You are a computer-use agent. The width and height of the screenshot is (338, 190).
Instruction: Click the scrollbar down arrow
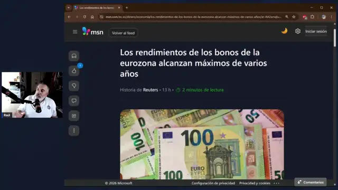click(334, 185)
